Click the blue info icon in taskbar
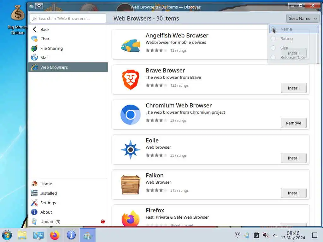Image resolution: width=323 pixels, height=242 pixels. coord(71,235)
